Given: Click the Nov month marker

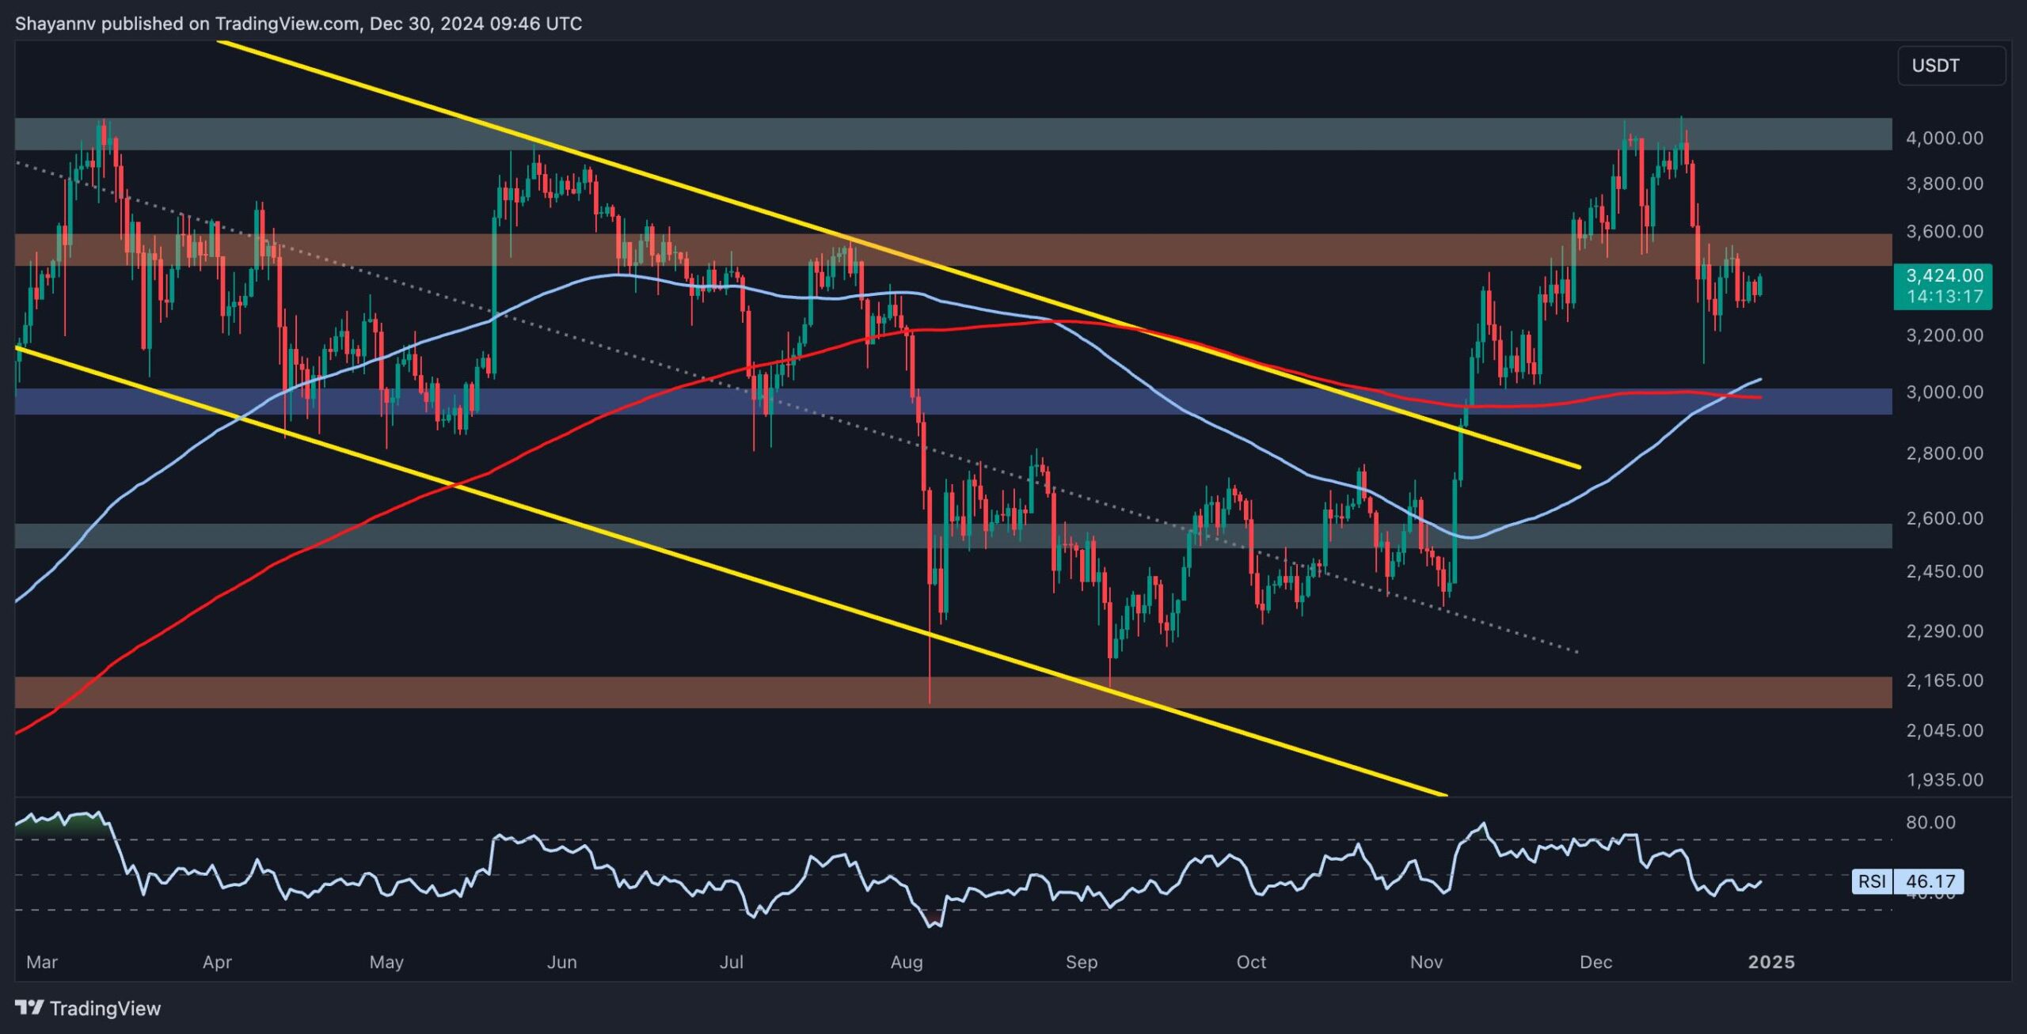Looking at the screenshot, I should click(1426, 962).
